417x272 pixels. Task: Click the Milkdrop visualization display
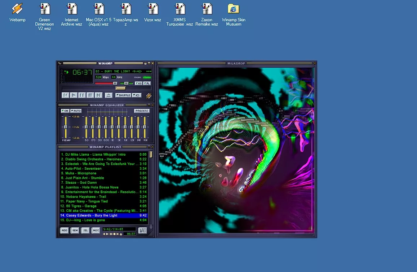click(x=236, y=150)
